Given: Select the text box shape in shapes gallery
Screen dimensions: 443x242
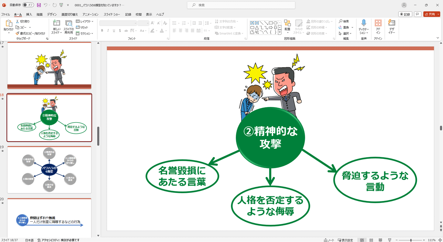Looking at the screenshot, I should click(252, 23).
